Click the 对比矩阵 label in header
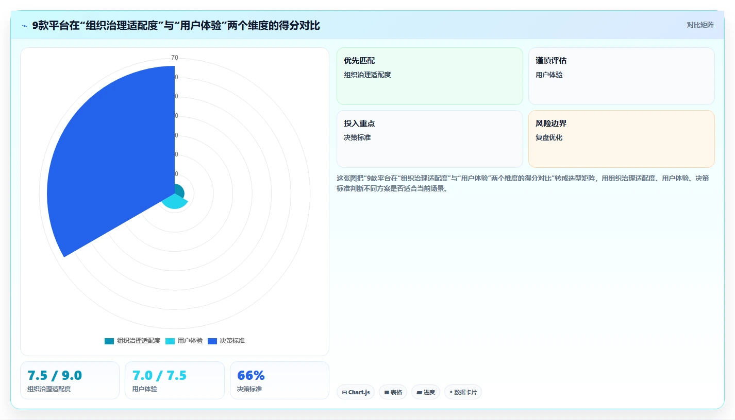Viewport: 735px width, 420px height. [x=700, y=25]
